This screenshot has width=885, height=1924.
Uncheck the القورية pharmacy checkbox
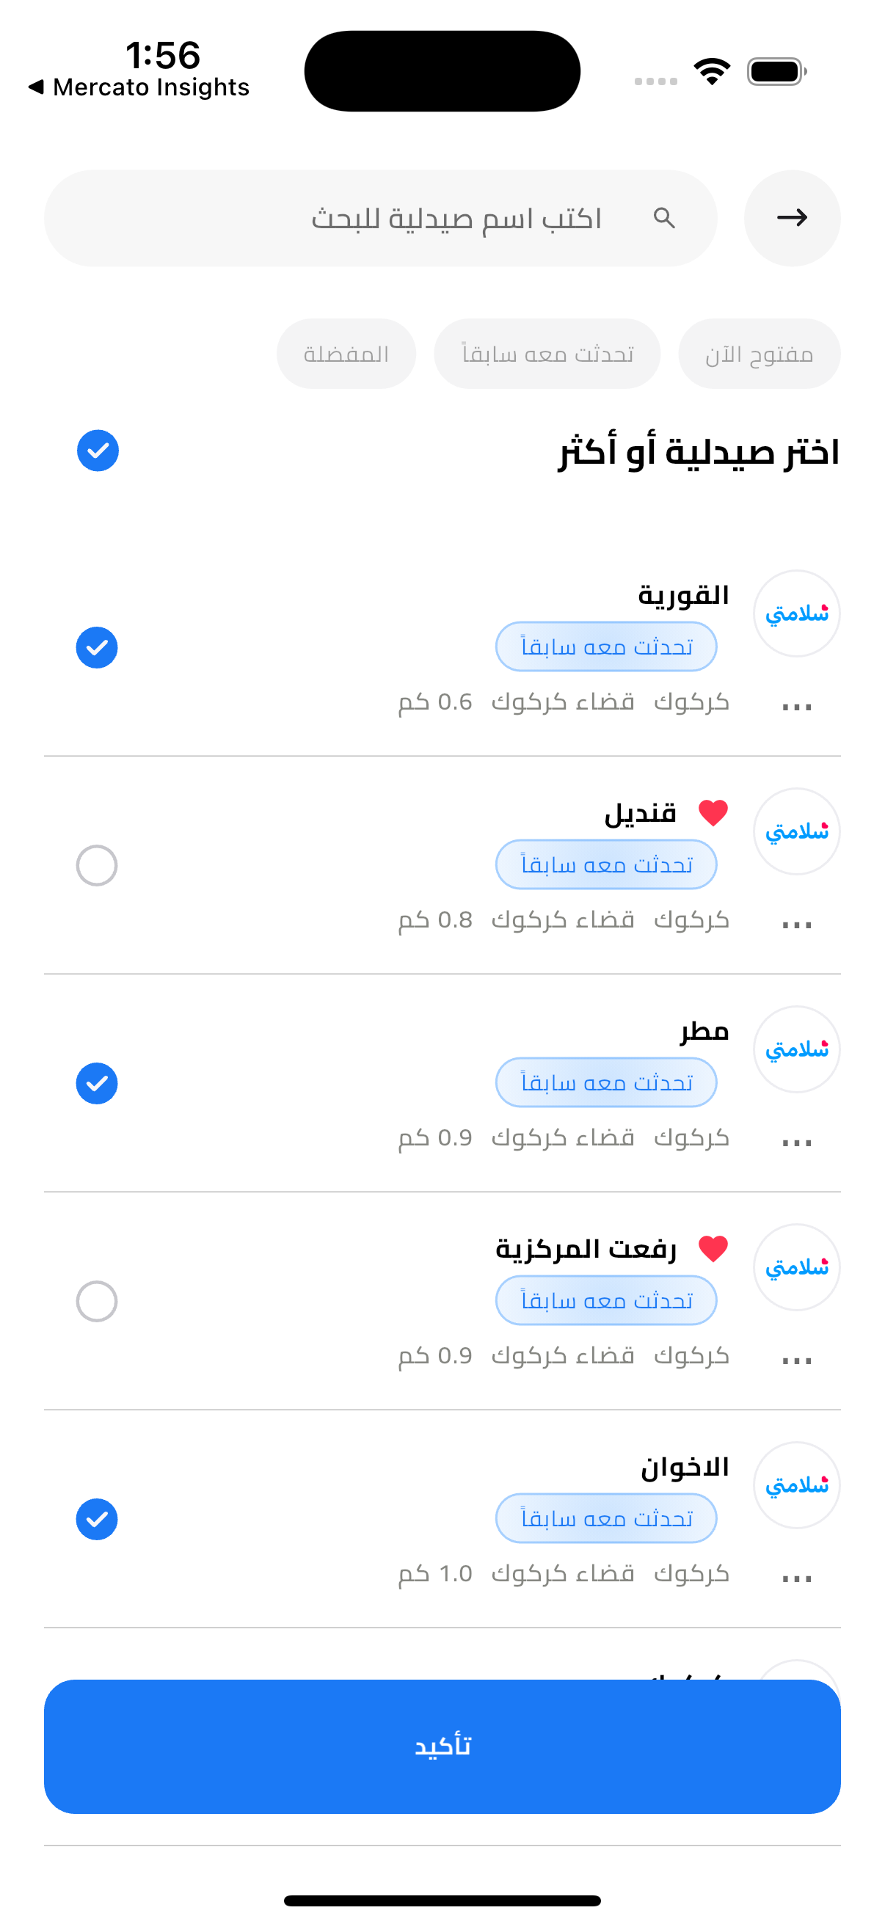(97, 647)
